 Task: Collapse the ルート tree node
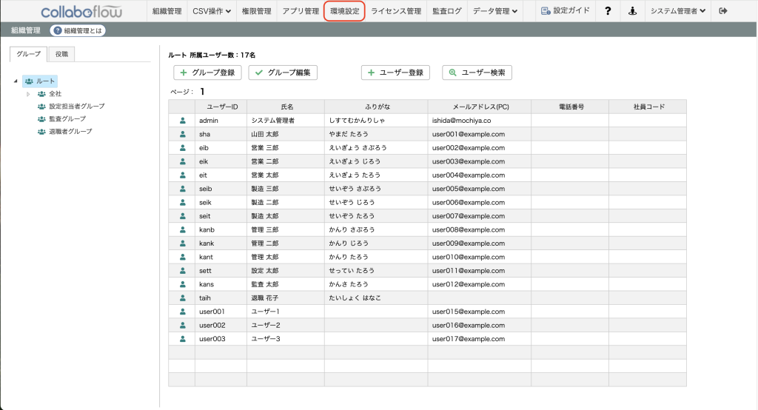[16, 81]
